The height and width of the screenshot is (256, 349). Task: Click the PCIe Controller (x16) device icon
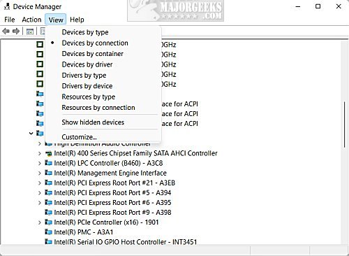[x=48, y=222]
